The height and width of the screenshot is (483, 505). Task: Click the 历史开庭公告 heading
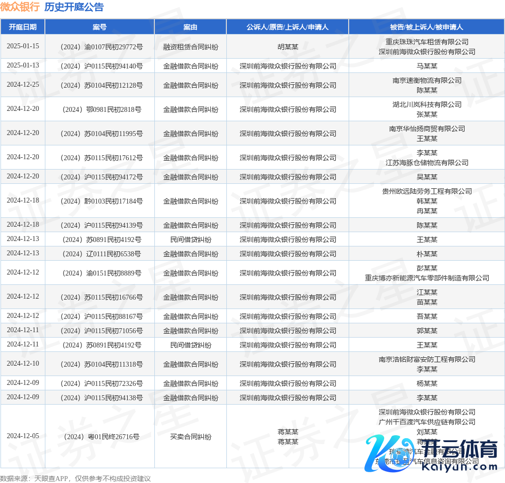pos(74,7)
